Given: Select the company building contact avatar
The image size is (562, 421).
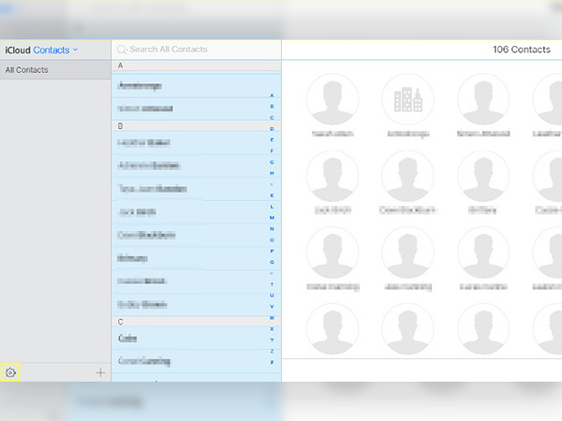Looking at the screenshot, I should coord(407,99).
